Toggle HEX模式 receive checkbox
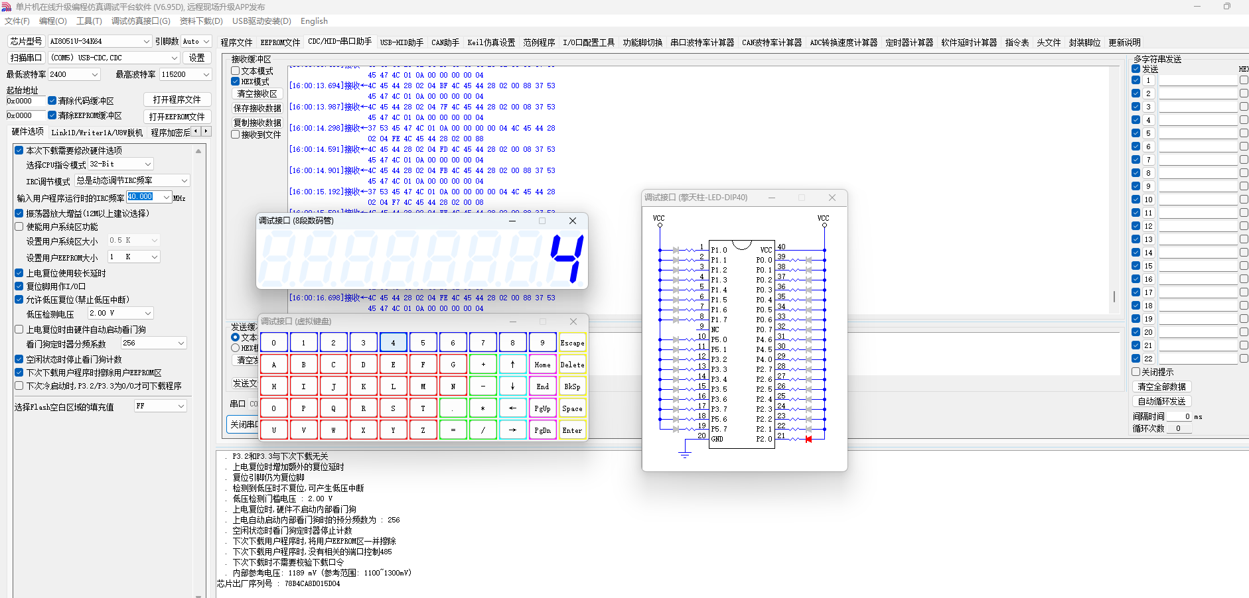1249x598 pixels. pyautogui.click(x=236, y=82)
